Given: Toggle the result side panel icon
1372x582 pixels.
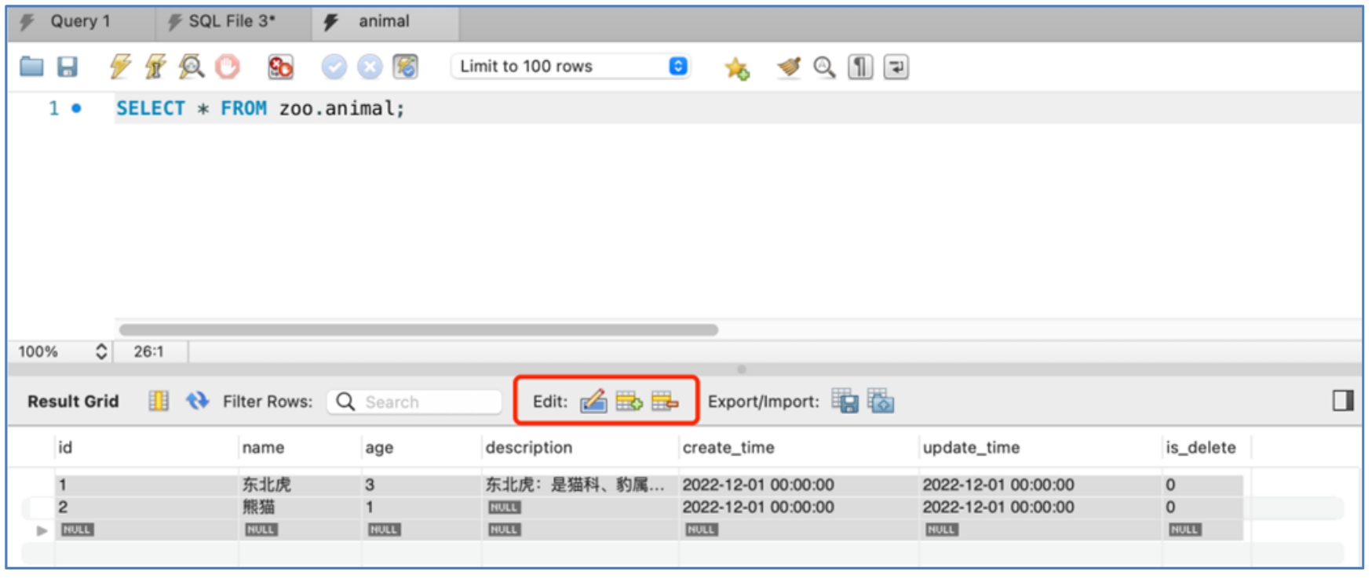Looking at the screenshot, I should (1343, 401).
